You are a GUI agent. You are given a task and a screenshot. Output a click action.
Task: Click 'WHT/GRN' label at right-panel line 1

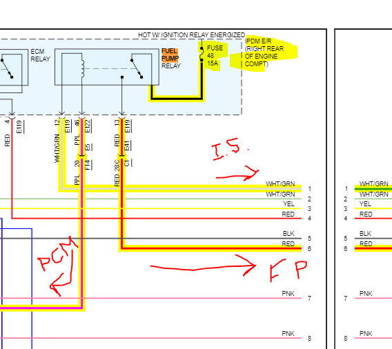tap(374, 184)
